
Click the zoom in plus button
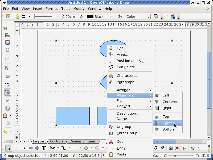(197, 156)
